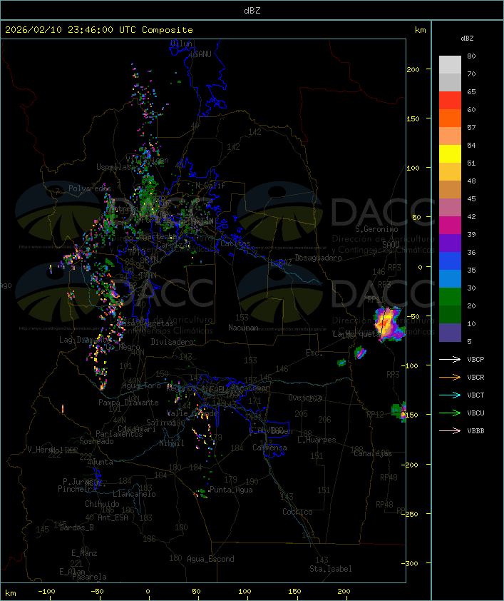Pick the green 20-30 dBZ legend swatch

tap(450, 297)
